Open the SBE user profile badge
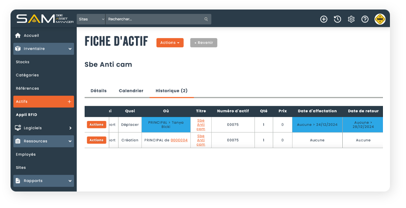The image size is (406, 208). pos(380,19)
